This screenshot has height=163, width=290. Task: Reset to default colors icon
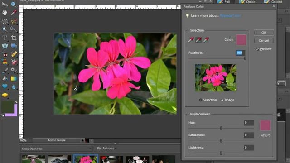pyautogui.click(x=3, y=115)
